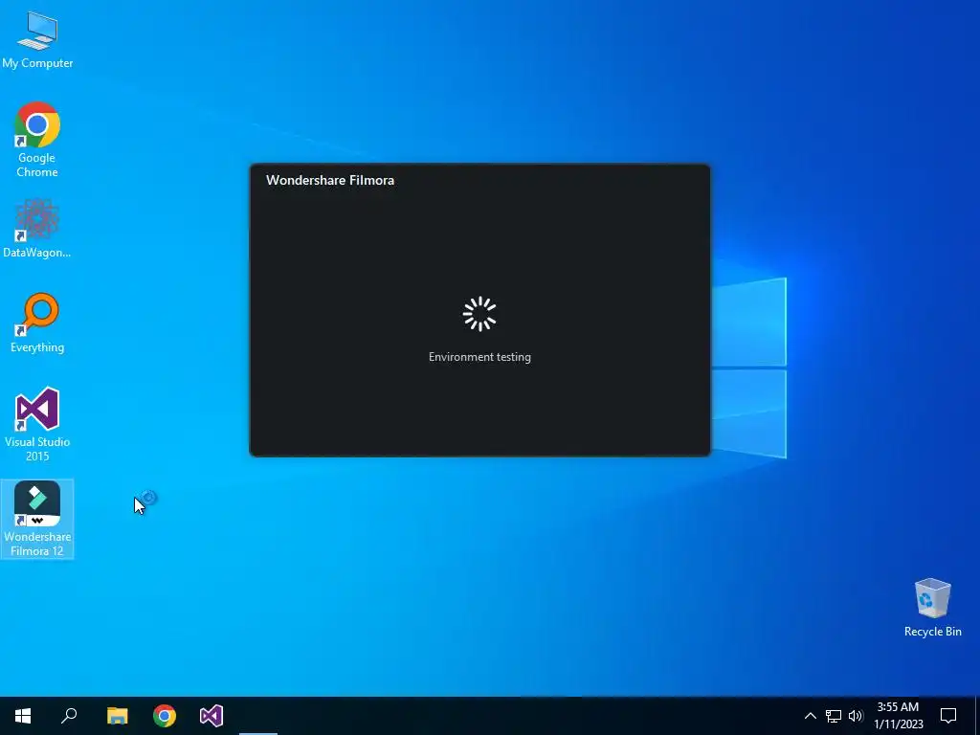980x735 pixels.
Task: Select the Visual Studio 2015 desktop shortcut
Action: pyautogui.click(x=37, y=424)
